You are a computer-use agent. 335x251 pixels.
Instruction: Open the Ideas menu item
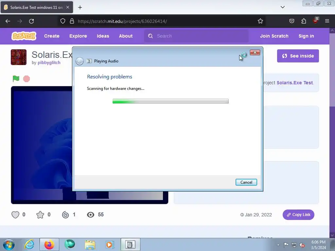pyautogui.click(x=103, y=36)
